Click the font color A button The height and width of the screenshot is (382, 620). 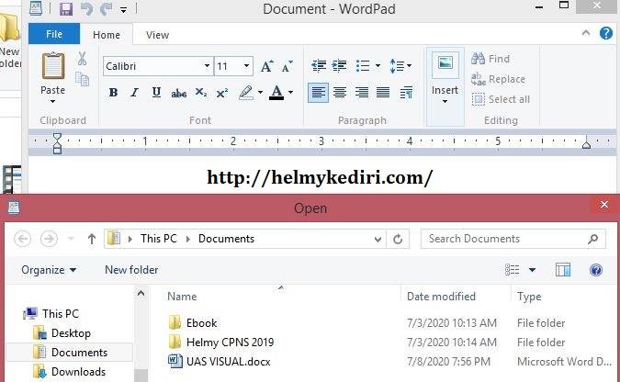[276, 93]
